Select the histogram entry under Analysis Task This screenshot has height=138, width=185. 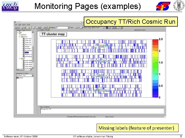[20, 78]
